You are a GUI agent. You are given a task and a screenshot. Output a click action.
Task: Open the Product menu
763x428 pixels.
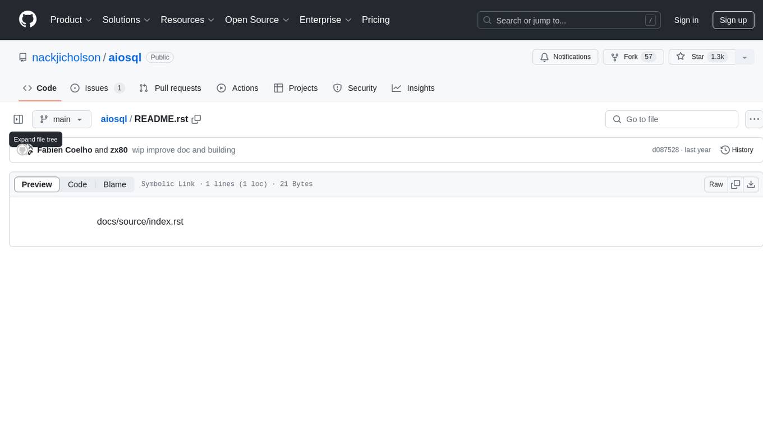pyautogui.click(x=71, y=20)
